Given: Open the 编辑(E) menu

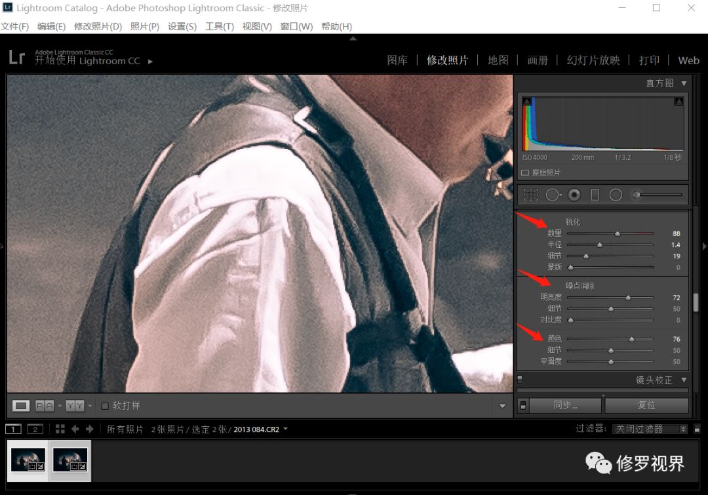Looking at the screenshot, I should click(x=52, y=26).
